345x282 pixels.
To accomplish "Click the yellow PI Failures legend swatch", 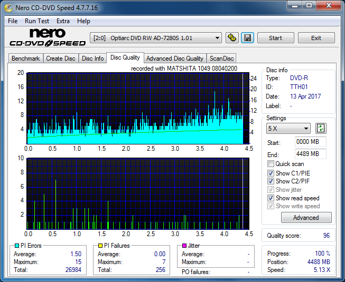I will (x=100, y=246).
